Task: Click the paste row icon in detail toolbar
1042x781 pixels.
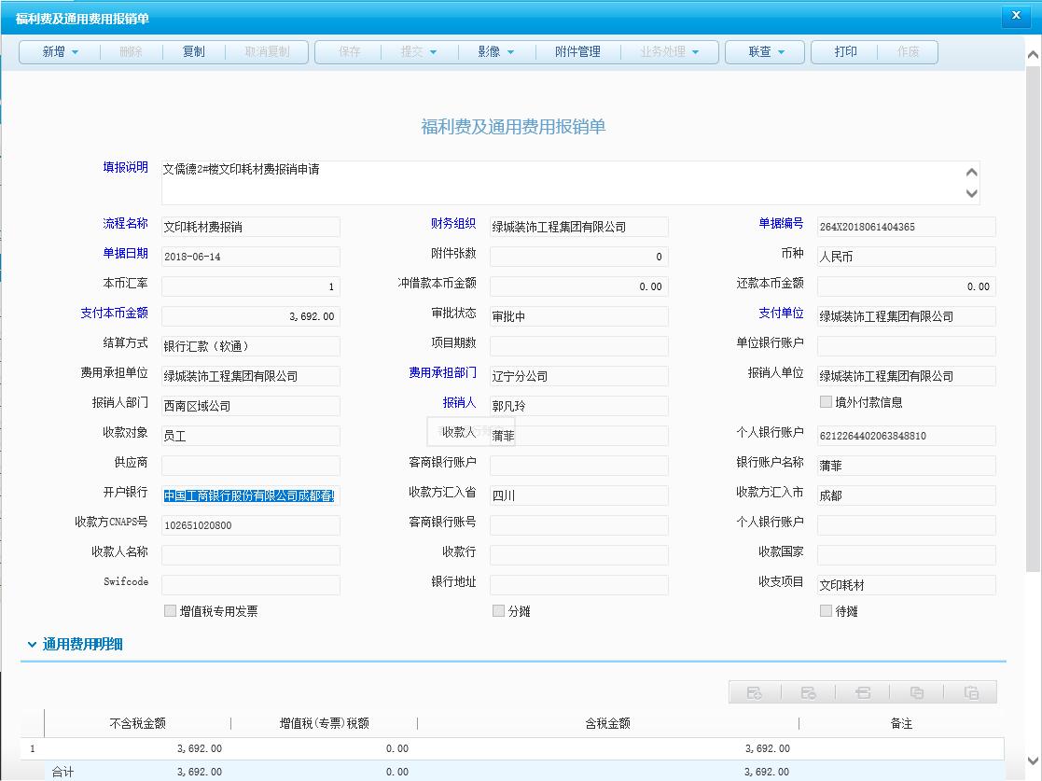Action: (x=971, y=692)
